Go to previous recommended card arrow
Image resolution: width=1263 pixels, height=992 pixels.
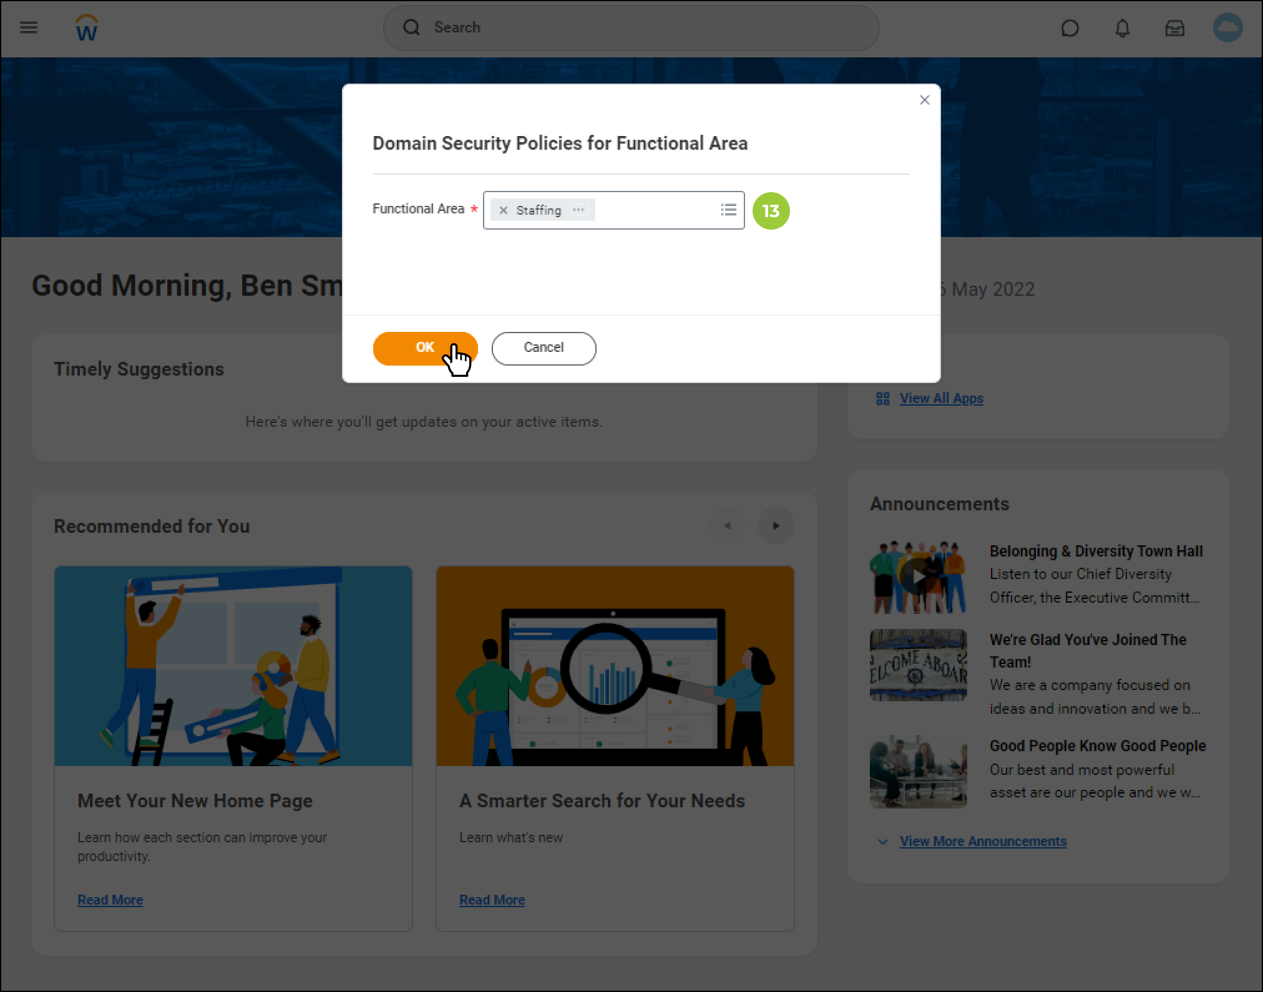[727, 526]
